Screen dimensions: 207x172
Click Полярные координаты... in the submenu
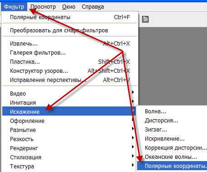pos(172,166)
